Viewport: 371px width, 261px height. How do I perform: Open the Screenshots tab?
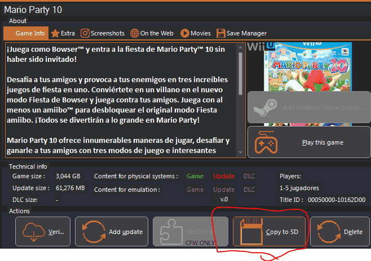coord(103,33)
